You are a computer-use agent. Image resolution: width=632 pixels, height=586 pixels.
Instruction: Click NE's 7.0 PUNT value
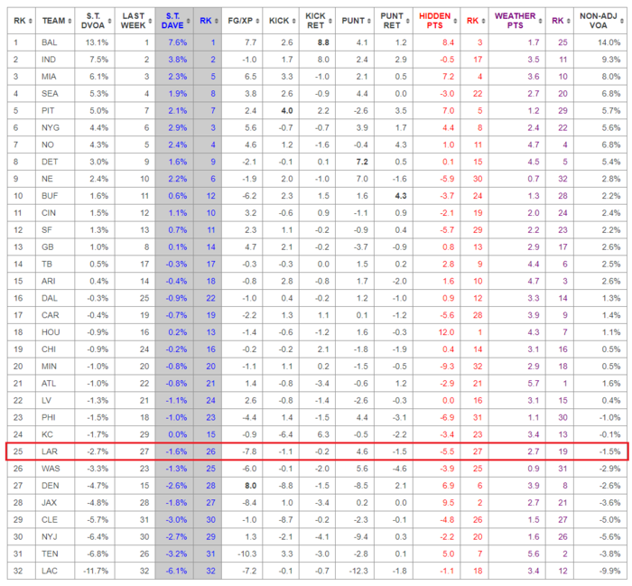pos(362,179)
